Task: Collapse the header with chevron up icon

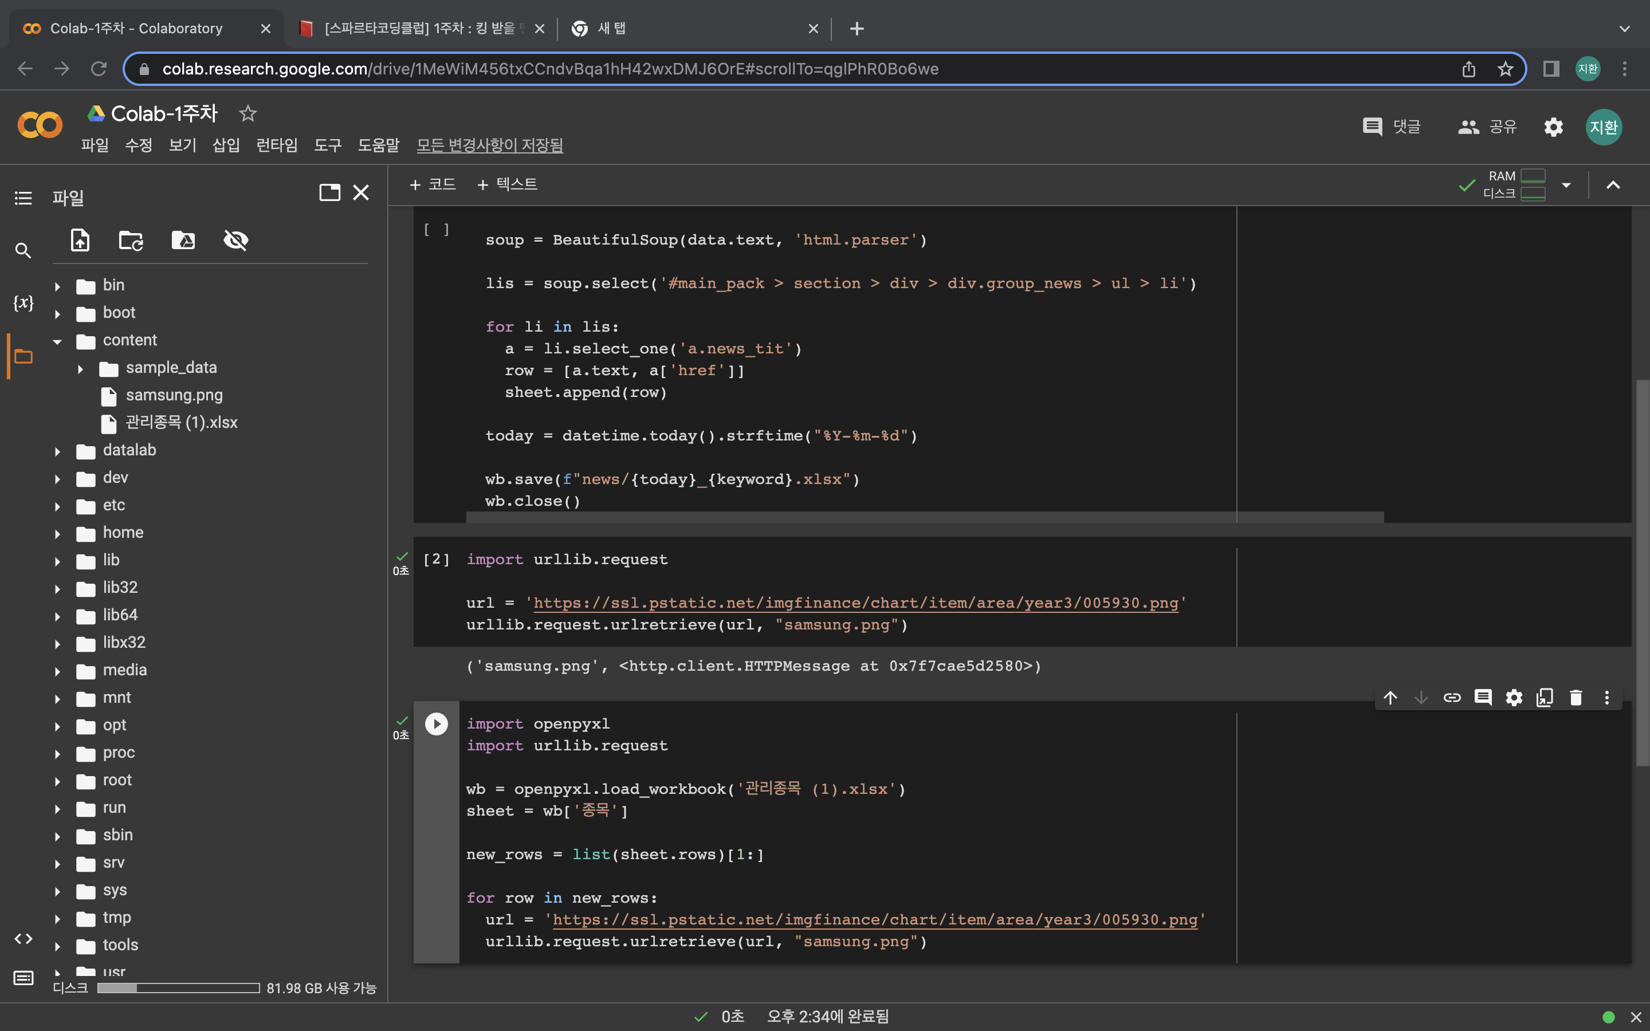Action: tap(1613, 185)
